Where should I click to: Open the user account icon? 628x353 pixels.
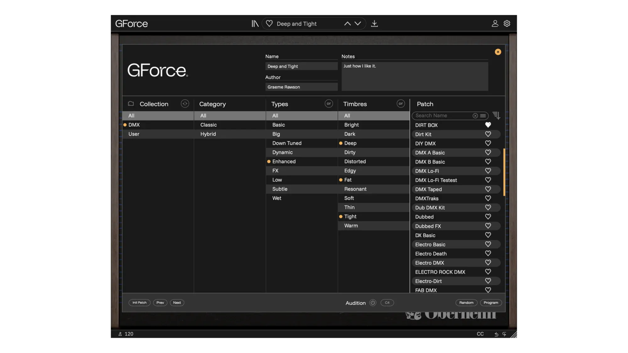click(495, 24)
